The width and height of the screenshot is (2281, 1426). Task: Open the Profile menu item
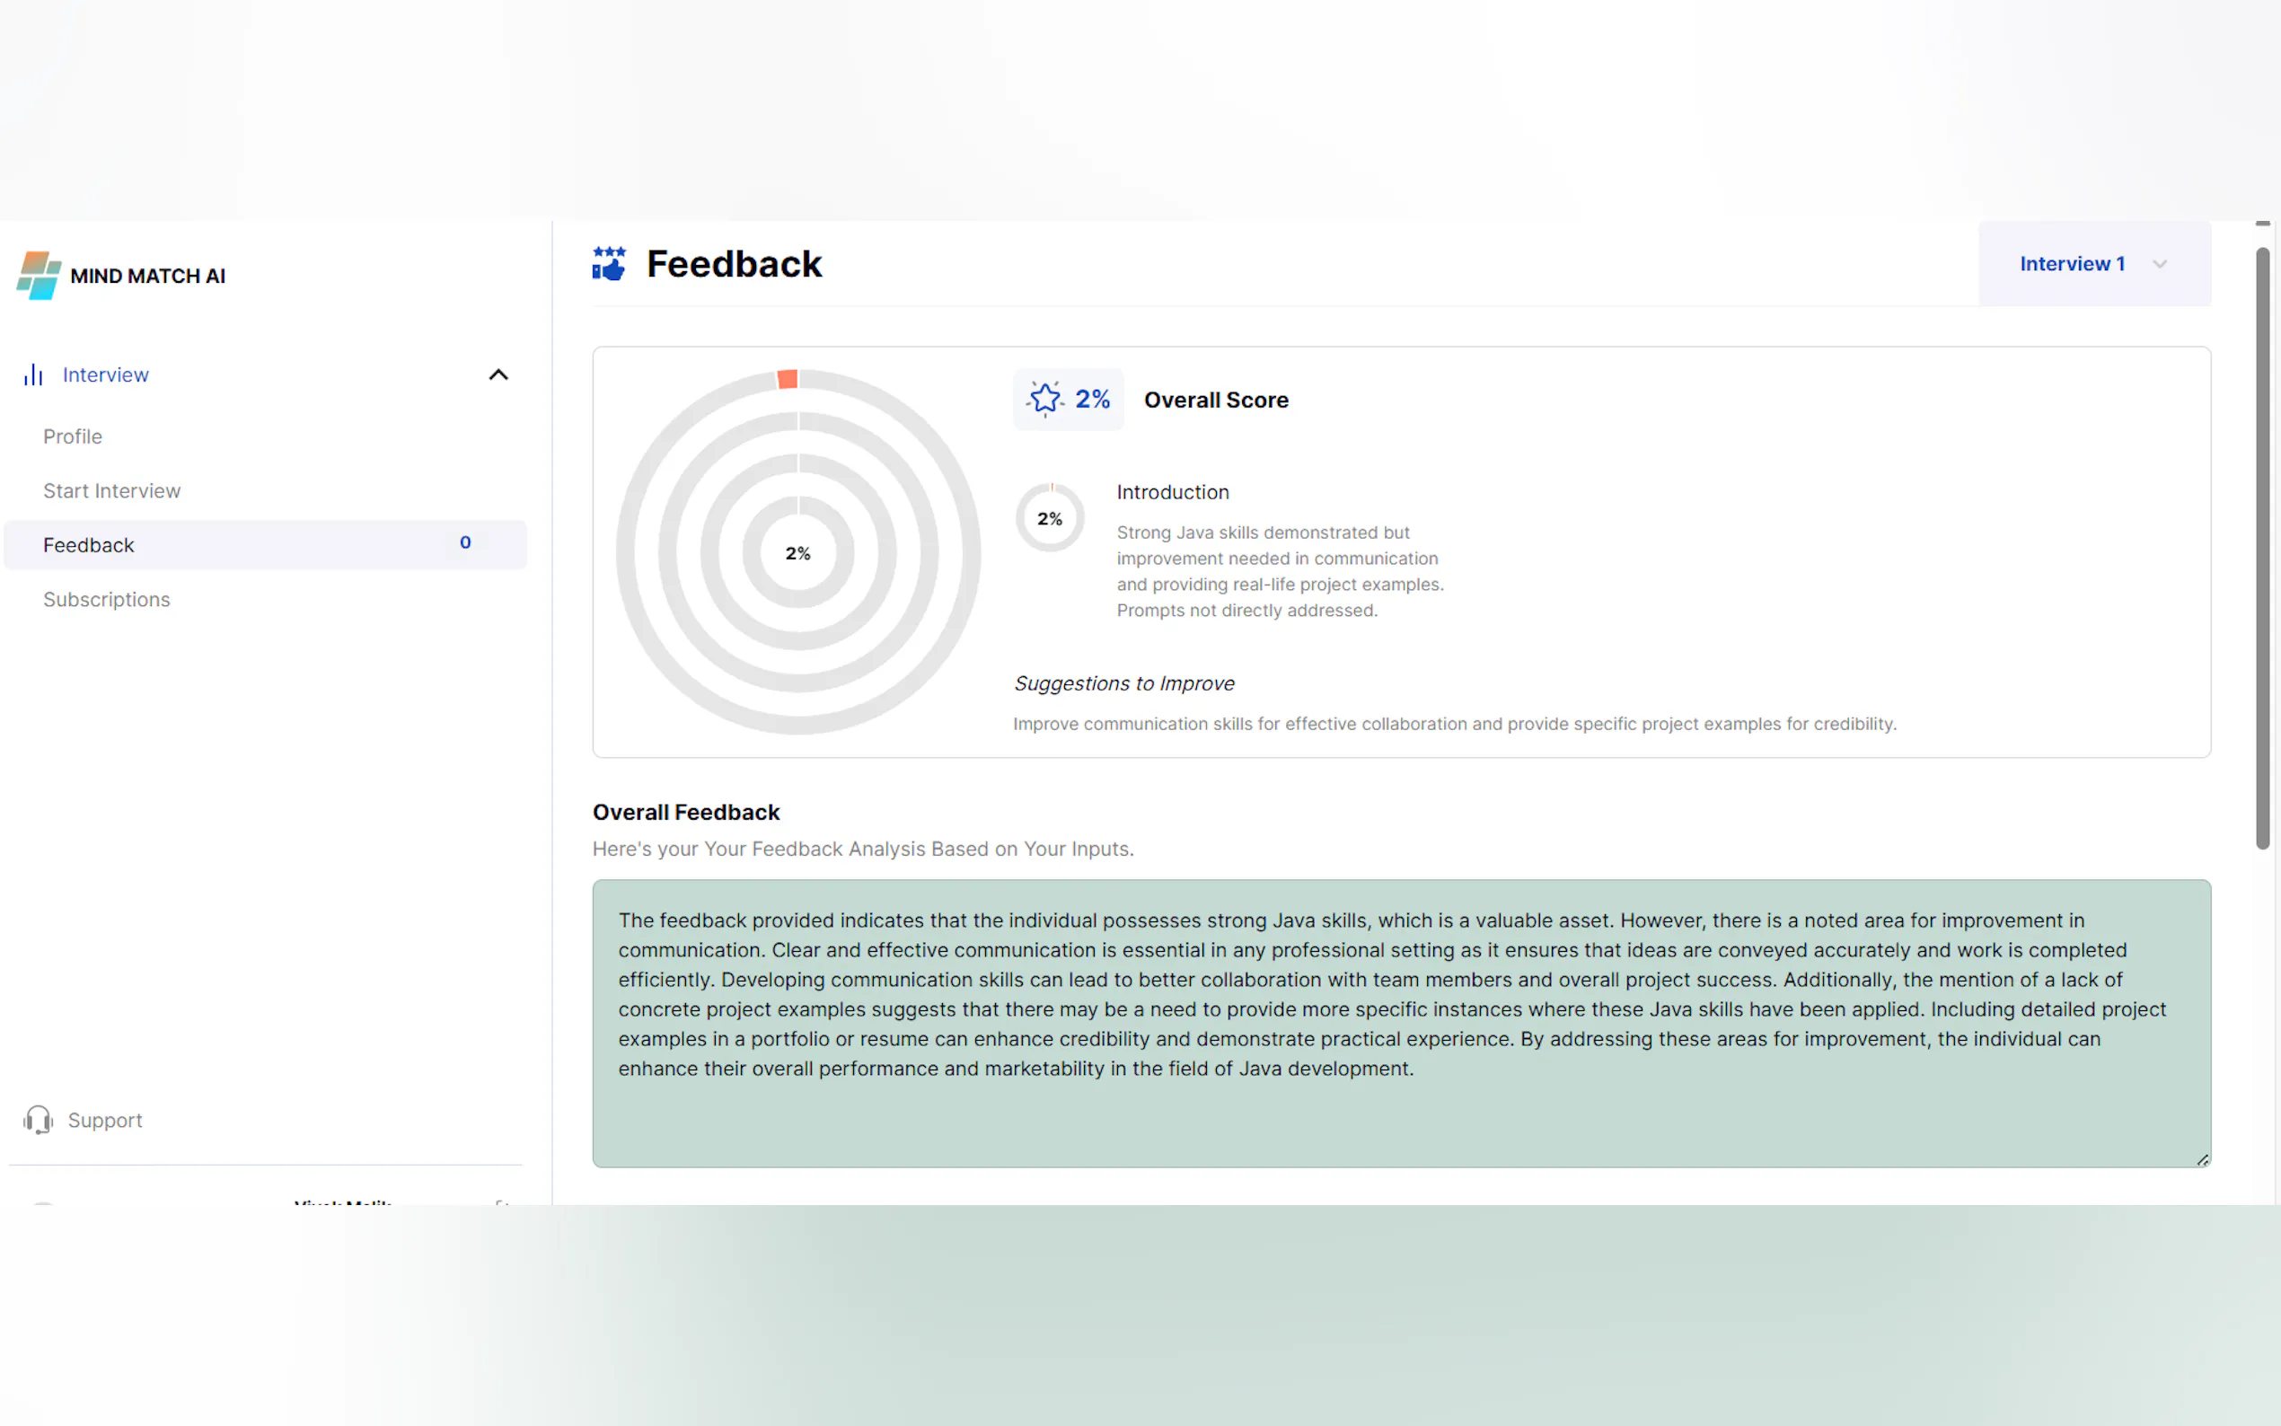click(73, 436)
